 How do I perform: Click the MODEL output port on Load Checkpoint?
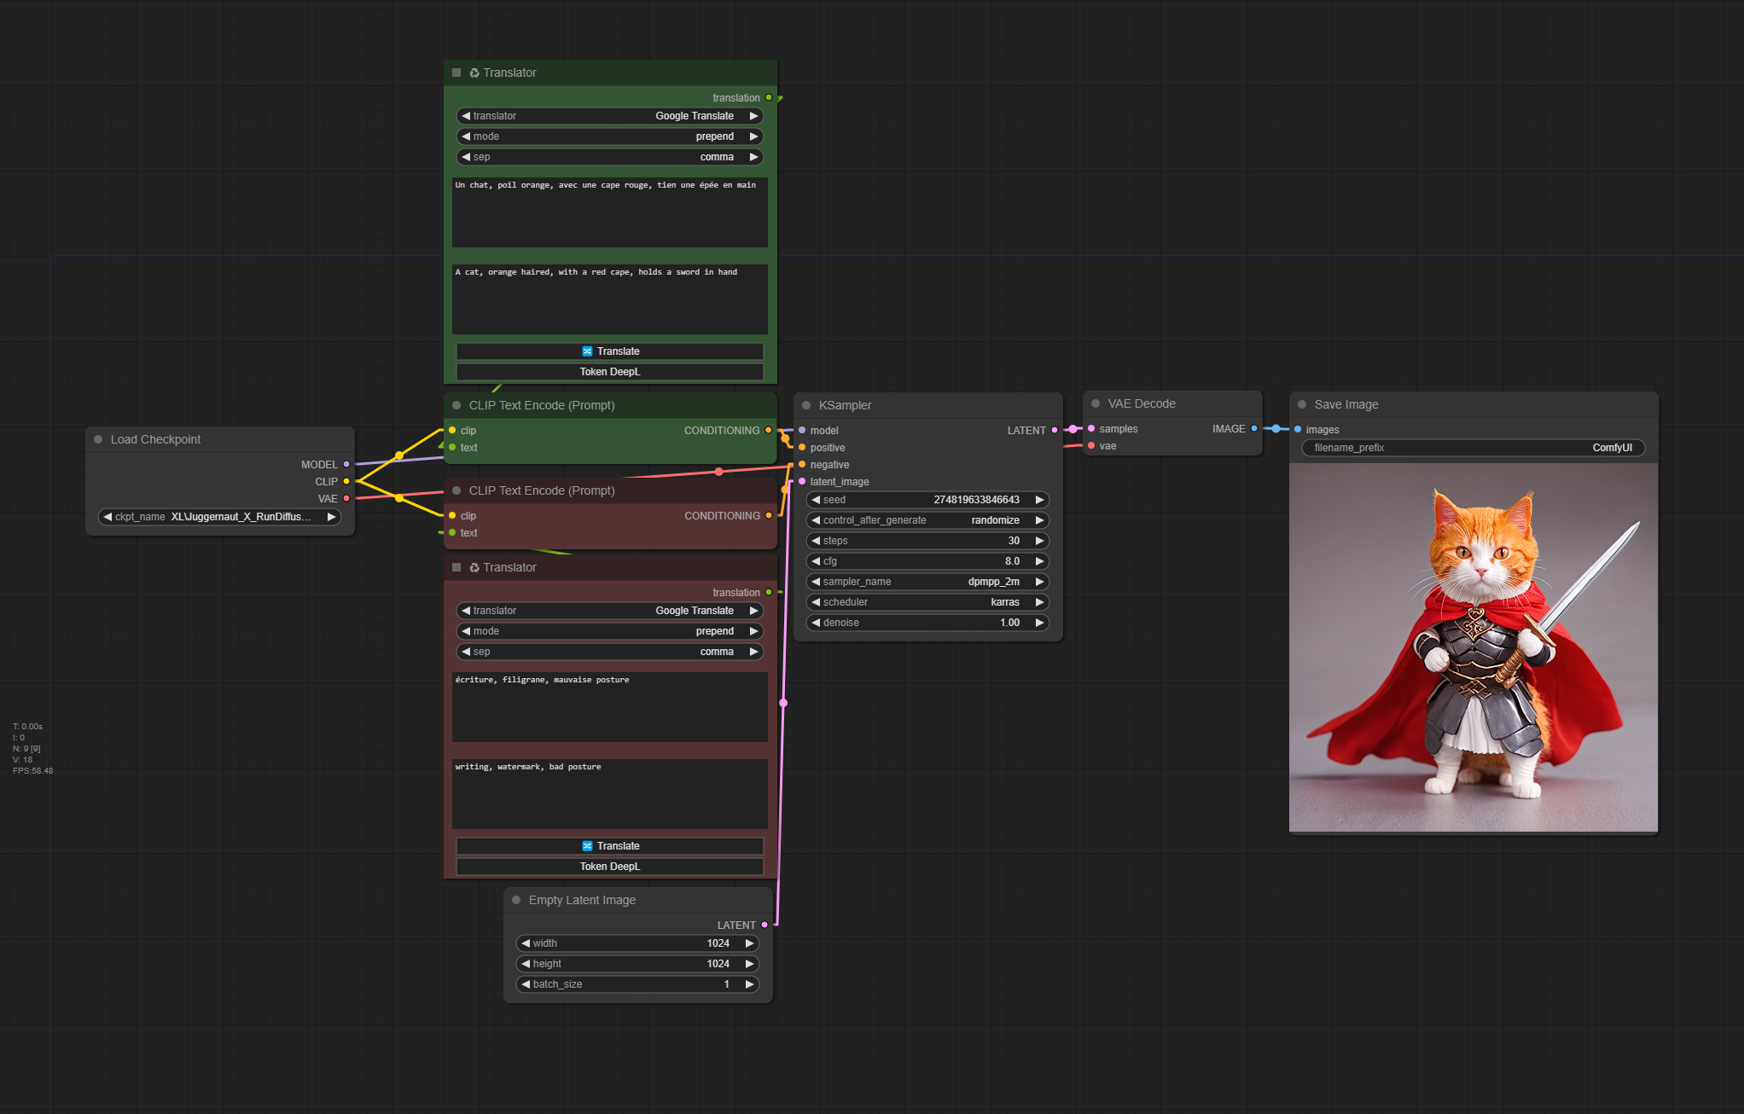pyautogui.click(x=346, y=464)
